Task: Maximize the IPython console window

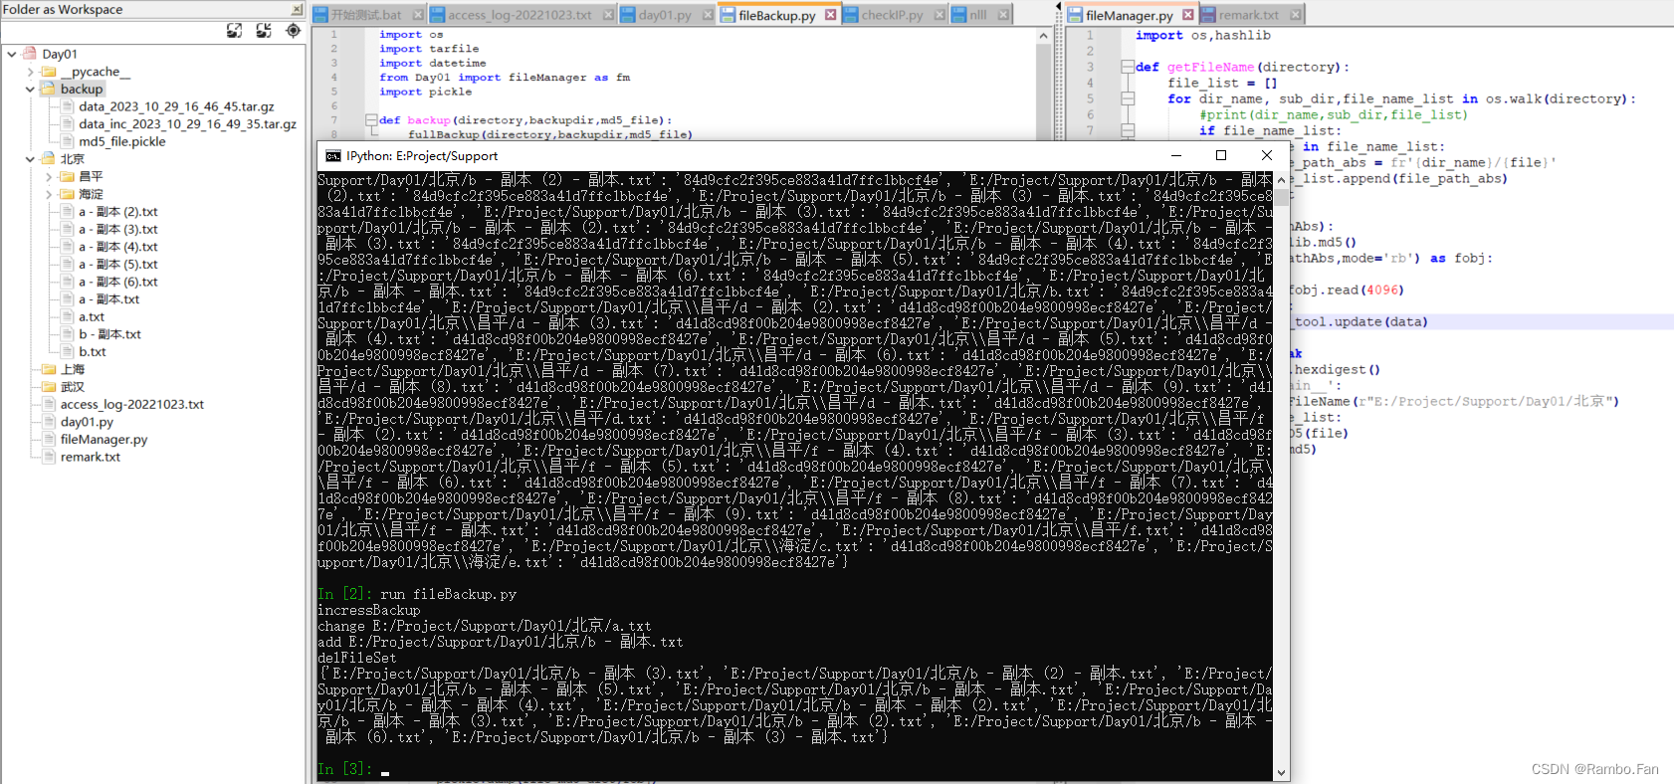Action: click(1221, 155)
